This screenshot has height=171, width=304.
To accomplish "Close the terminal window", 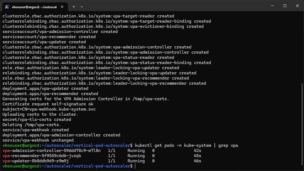I will tap(297, 6).
